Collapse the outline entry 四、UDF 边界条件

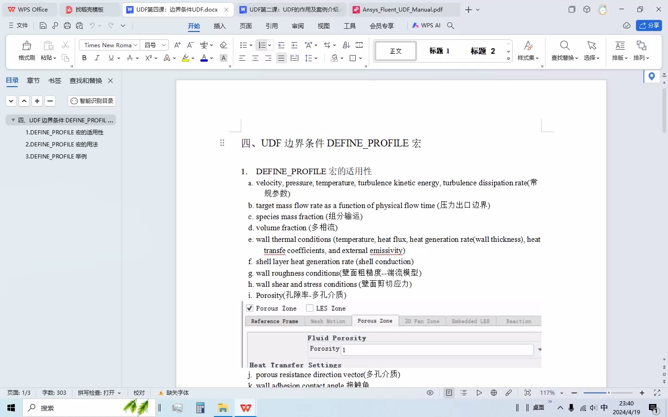(x=13, y=120)
